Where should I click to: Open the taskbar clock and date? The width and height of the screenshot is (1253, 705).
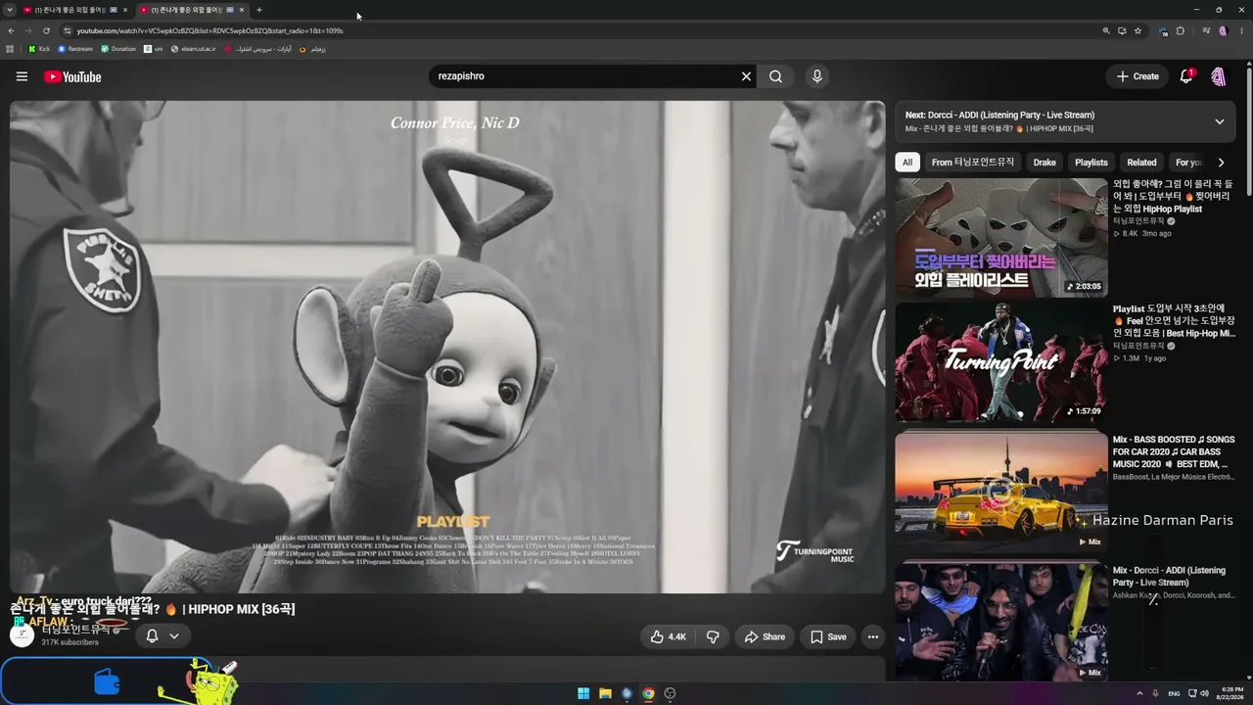[x=1230, y=693]
